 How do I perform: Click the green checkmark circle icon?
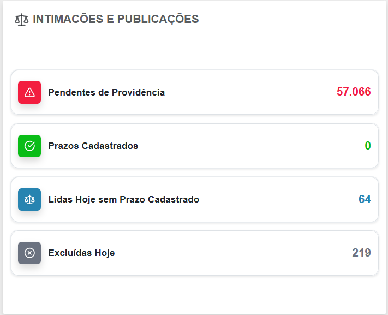[x=29, y=146]
